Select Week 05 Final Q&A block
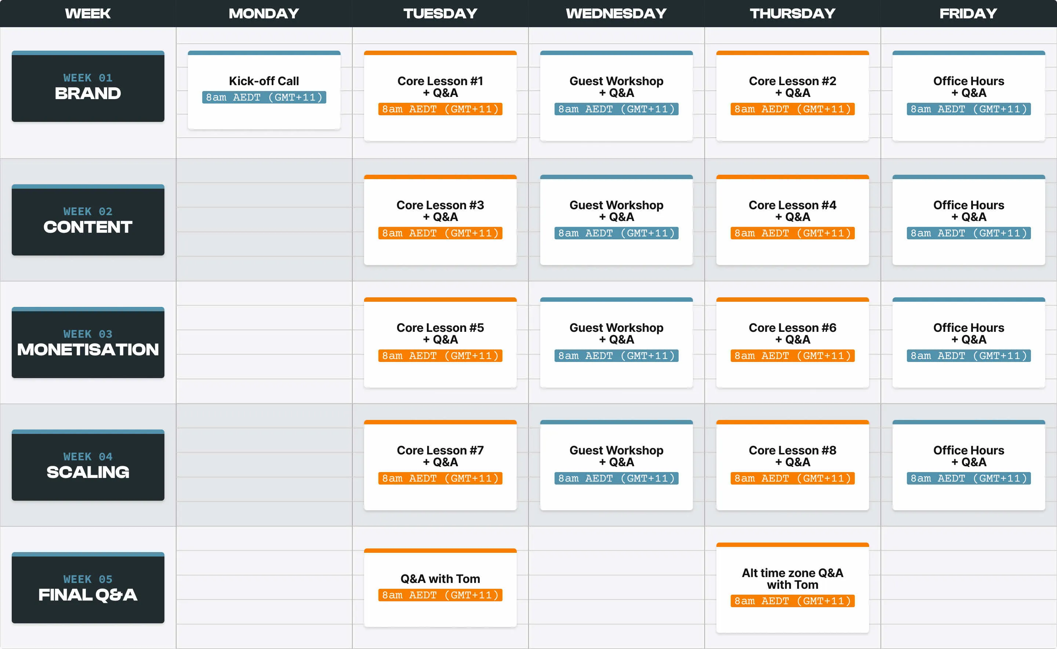 tap(88, 588)
